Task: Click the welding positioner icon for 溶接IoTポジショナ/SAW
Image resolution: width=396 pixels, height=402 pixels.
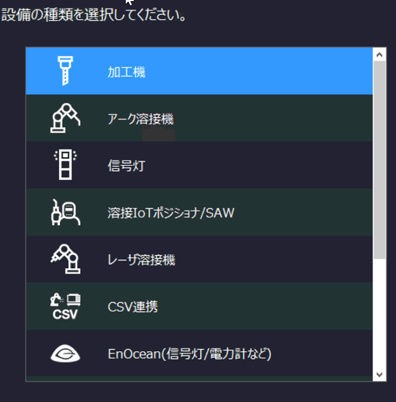Action: tap(65, 212)
